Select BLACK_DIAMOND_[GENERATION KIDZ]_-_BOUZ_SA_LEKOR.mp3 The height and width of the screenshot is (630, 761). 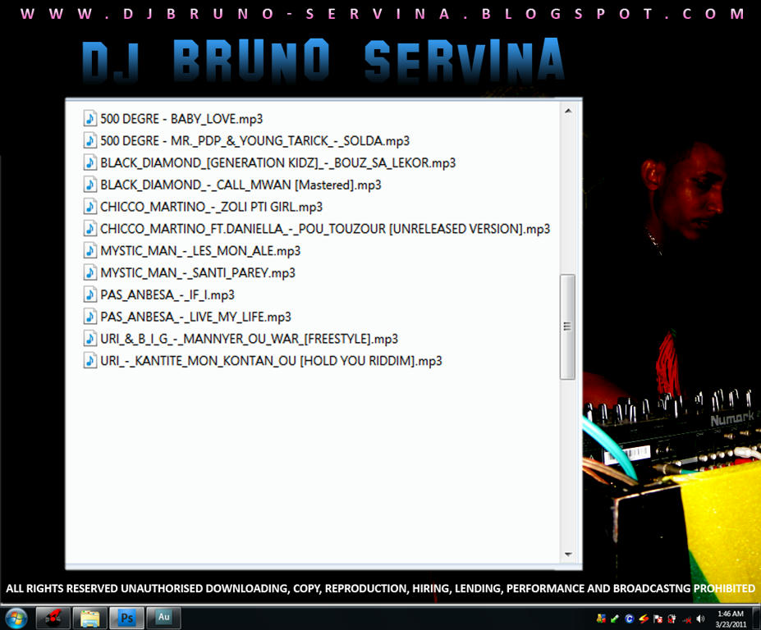click(278, 162)
